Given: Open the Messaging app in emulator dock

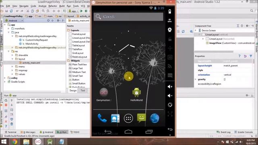Looking at the screenshot, I should [141, 118].
